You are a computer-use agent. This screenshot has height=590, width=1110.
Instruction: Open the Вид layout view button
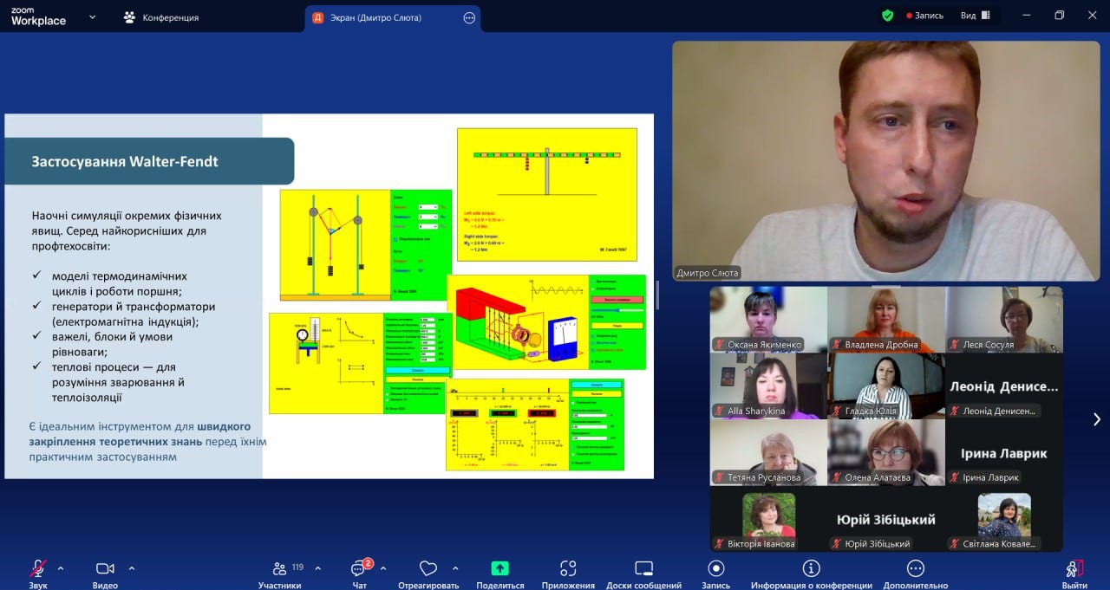974,16
